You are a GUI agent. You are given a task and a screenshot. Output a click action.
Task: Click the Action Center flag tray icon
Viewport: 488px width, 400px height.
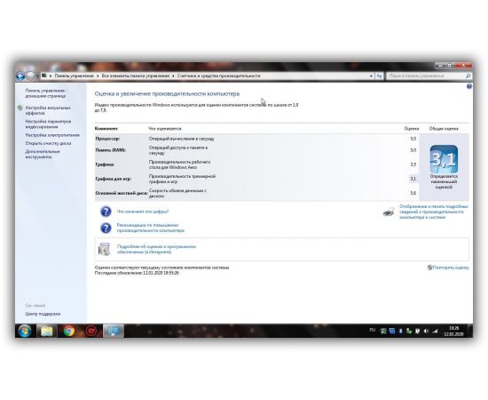(418, 331)
